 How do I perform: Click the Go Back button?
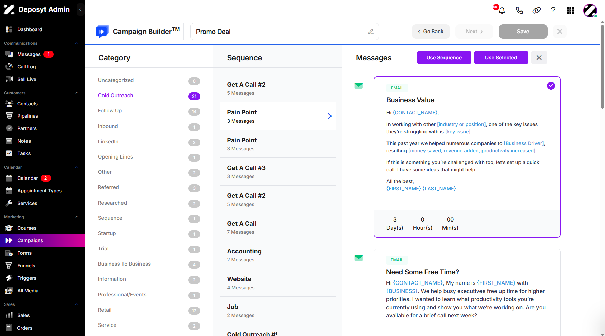431,31
